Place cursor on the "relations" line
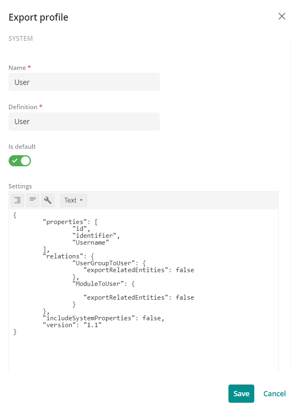This screenshot has height=410, width=291. [68, 256]
